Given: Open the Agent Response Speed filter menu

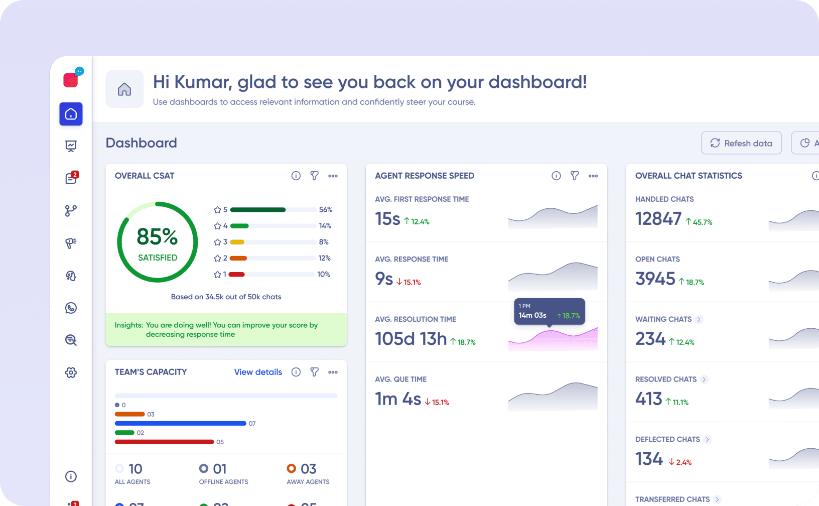Looking at the screenshot, I should [x=575, y=176].
